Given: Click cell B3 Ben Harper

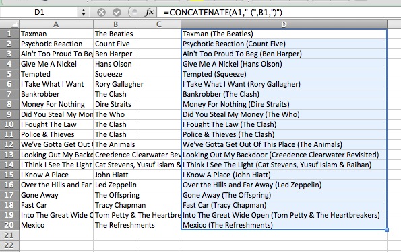Looking at the screenshot, I should [115, 54].
